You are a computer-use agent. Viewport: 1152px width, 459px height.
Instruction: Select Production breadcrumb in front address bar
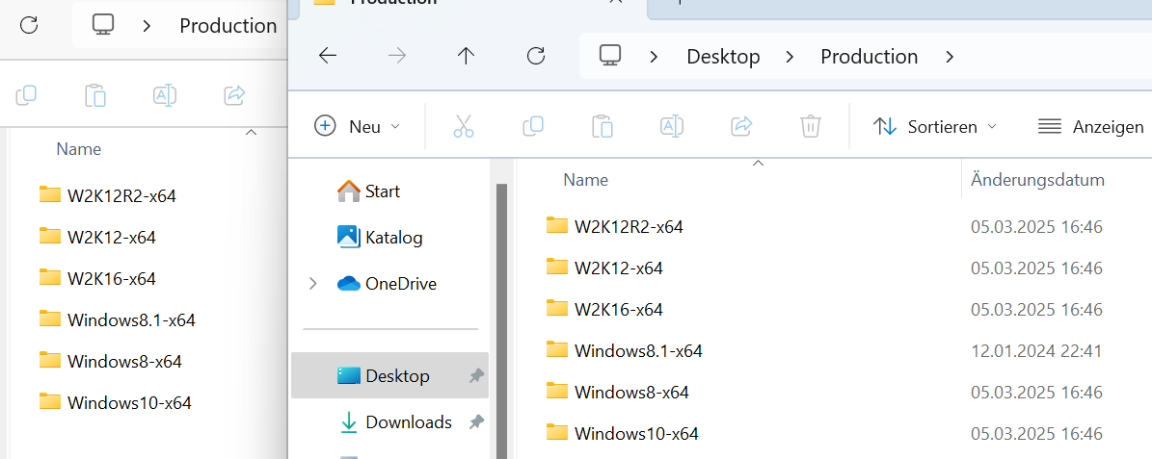pyautogui.click(x=870, y=57)
